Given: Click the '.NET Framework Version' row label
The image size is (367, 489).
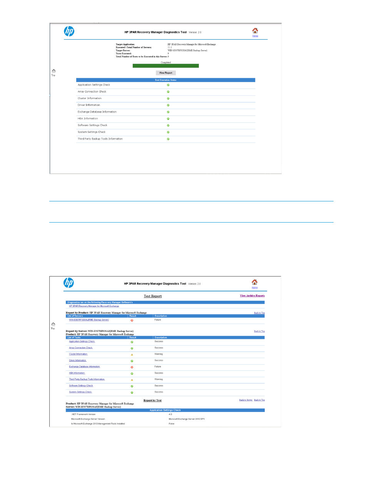Looking at the screenshot, I should 83,414.
